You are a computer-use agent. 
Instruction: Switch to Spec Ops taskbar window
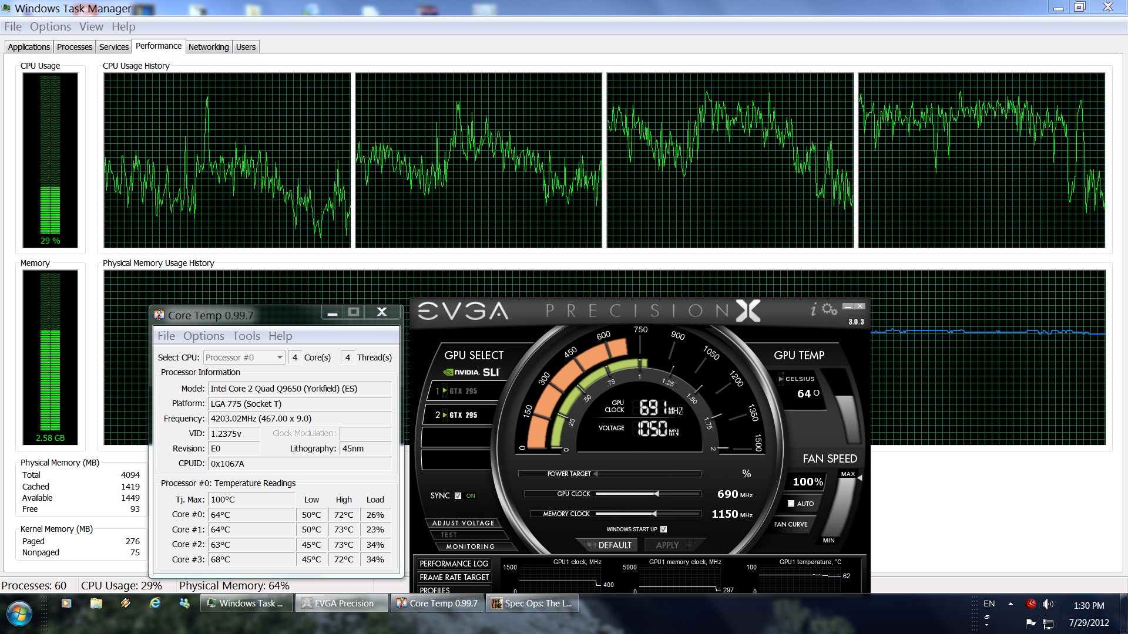[532, 603]
